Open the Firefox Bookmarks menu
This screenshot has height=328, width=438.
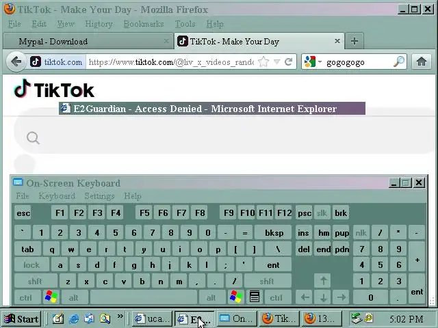click(144, 24)
